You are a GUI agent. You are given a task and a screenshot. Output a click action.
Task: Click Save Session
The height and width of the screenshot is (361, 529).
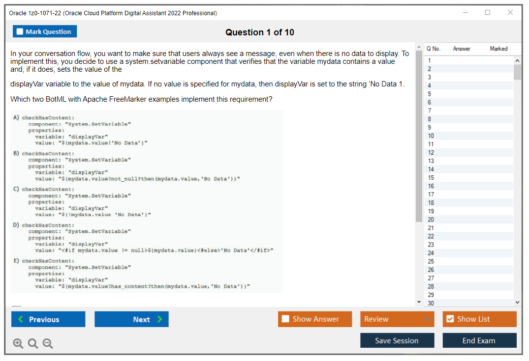(x=397, y=340)
